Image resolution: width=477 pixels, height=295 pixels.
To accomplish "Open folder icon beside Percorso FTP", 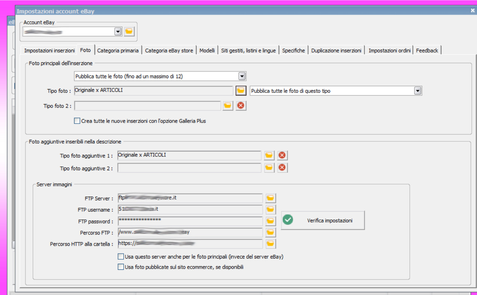I will coord(271,233).
